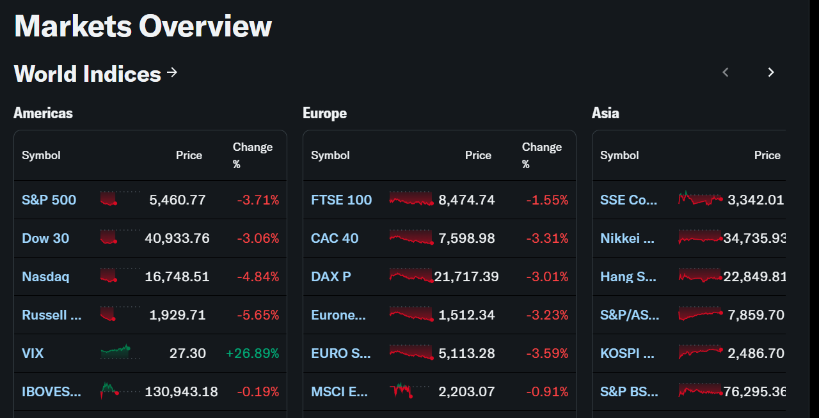
Task: Click the CAC 40 sparkline chart
Action: click(x=411, y=237)
